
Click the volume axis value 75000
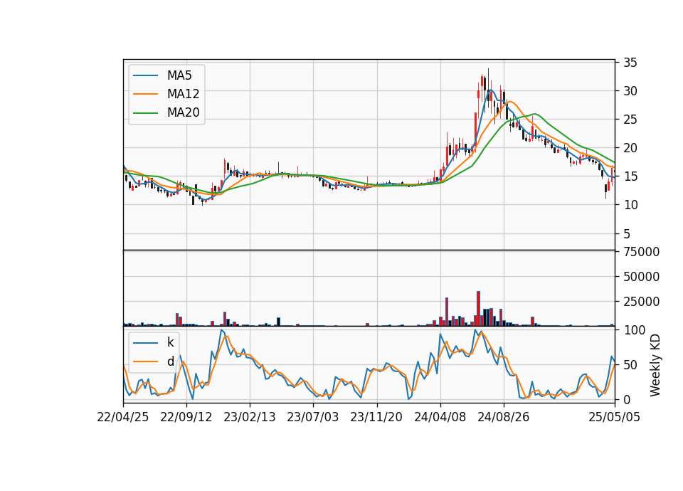point(642,252)
